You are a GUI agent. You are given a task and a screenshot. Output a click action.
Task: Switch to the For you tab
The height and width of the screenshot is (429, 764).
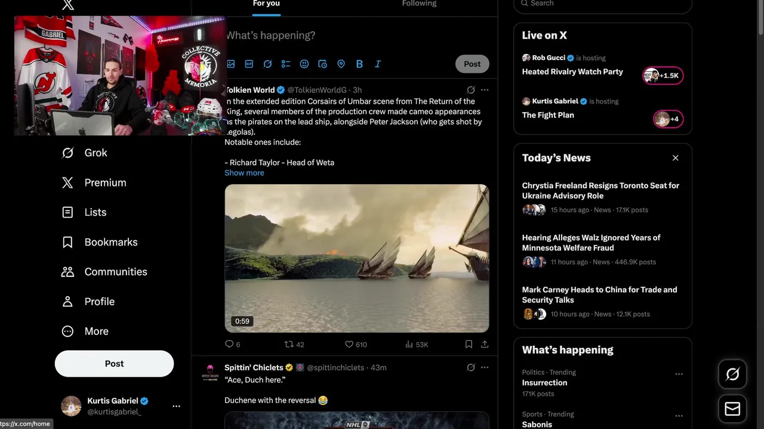266,4
